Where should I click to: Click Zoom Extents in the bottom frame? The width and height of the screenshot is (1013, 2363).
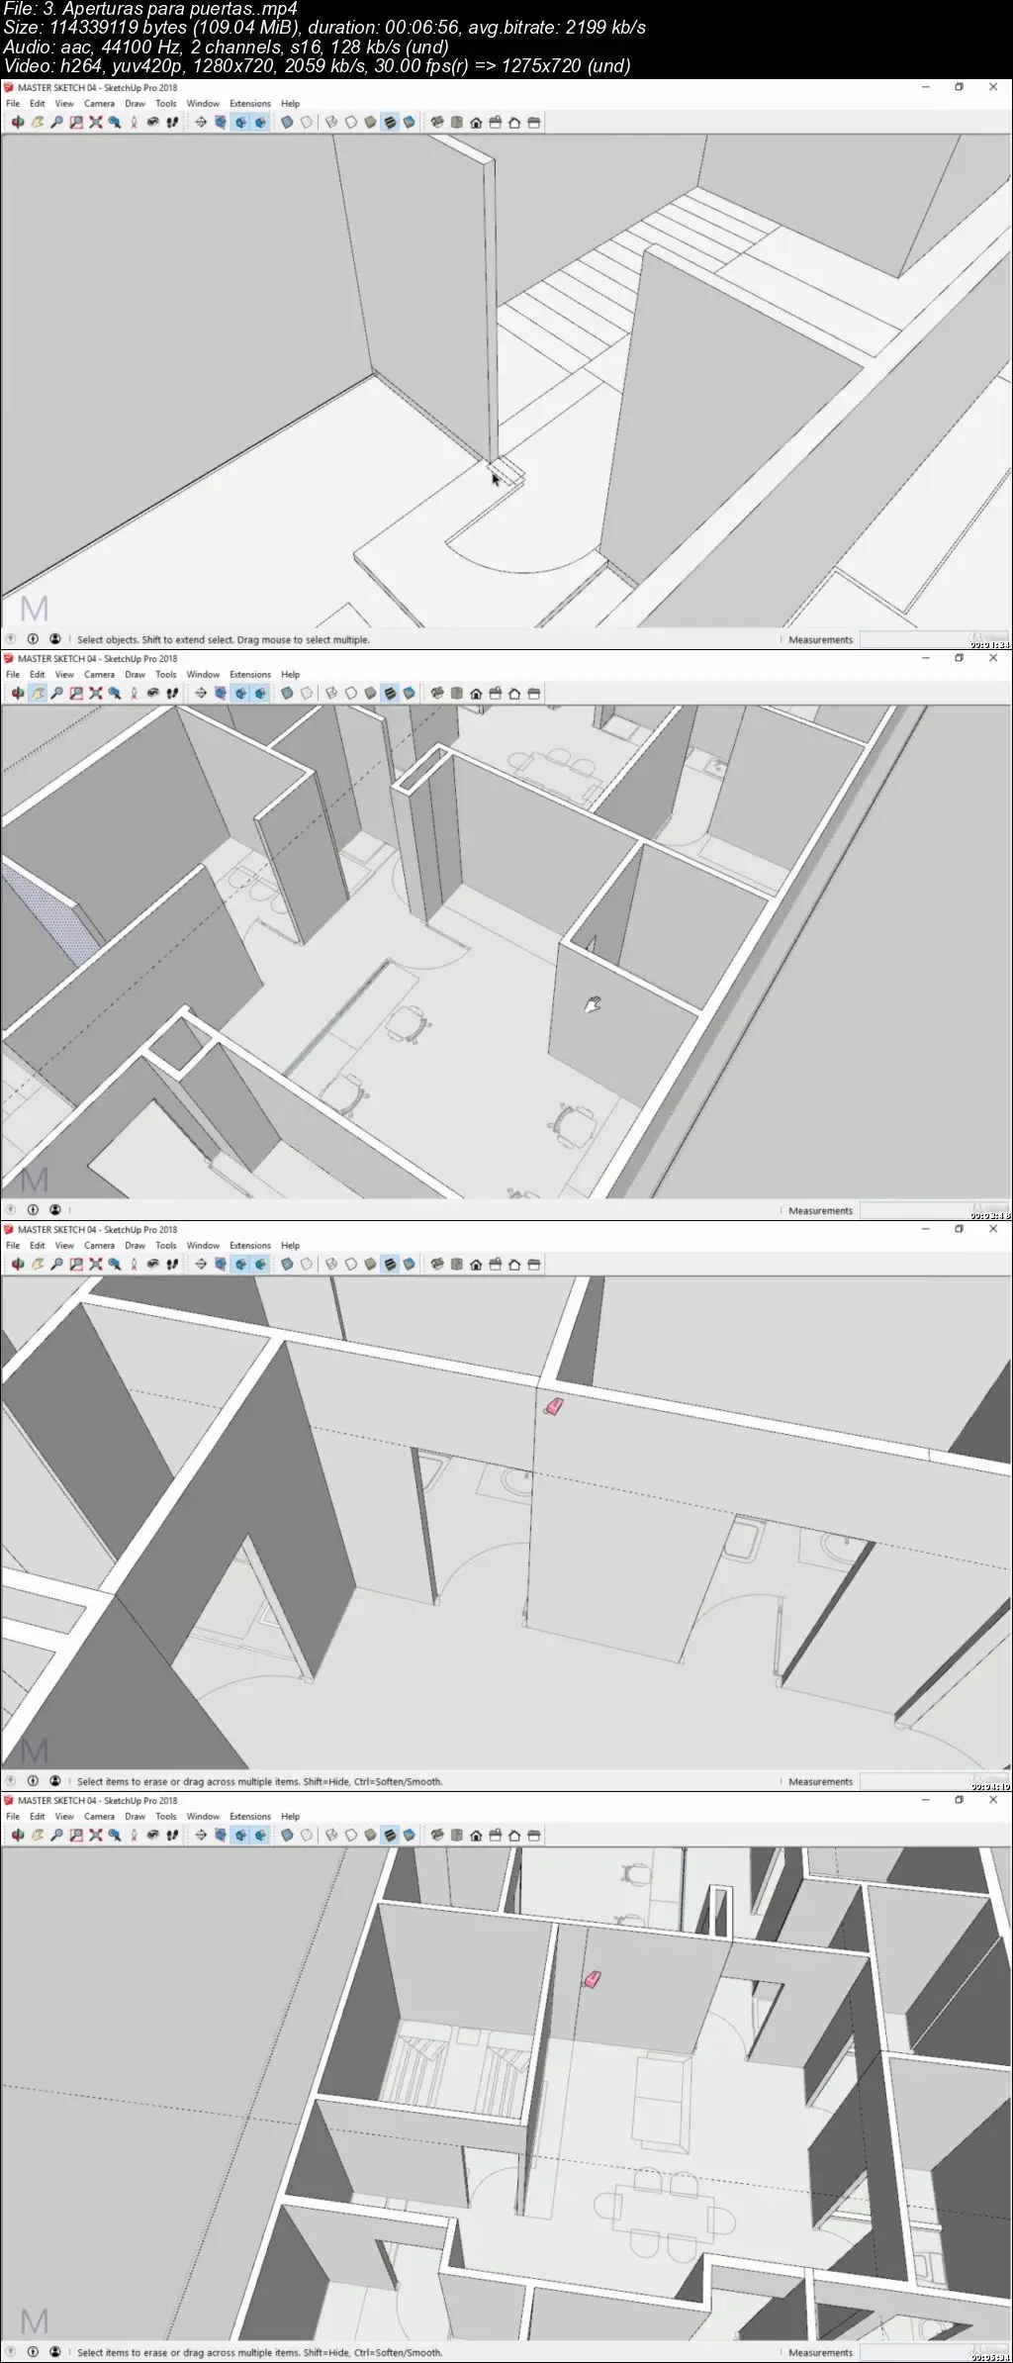pyautogui.click(x=96, y=1836)
